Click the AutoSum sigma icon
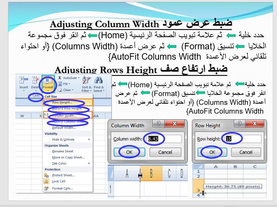Viewport: 277px width, 207px height. click(60, 78)
